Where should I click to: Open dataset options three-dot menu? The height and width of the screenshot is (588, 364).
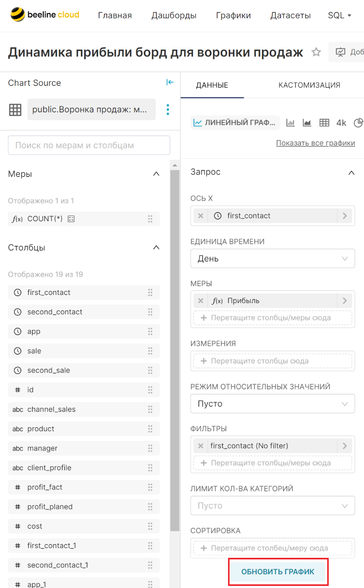(x=168, y=109)
